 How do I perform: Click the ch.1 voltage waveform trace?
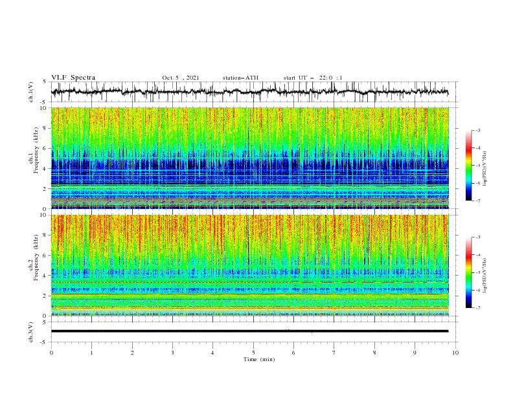click(x=249, y=92)
